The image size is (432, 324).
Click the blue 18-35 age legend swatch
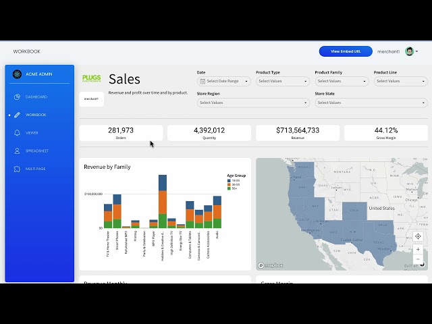(229, 181)
